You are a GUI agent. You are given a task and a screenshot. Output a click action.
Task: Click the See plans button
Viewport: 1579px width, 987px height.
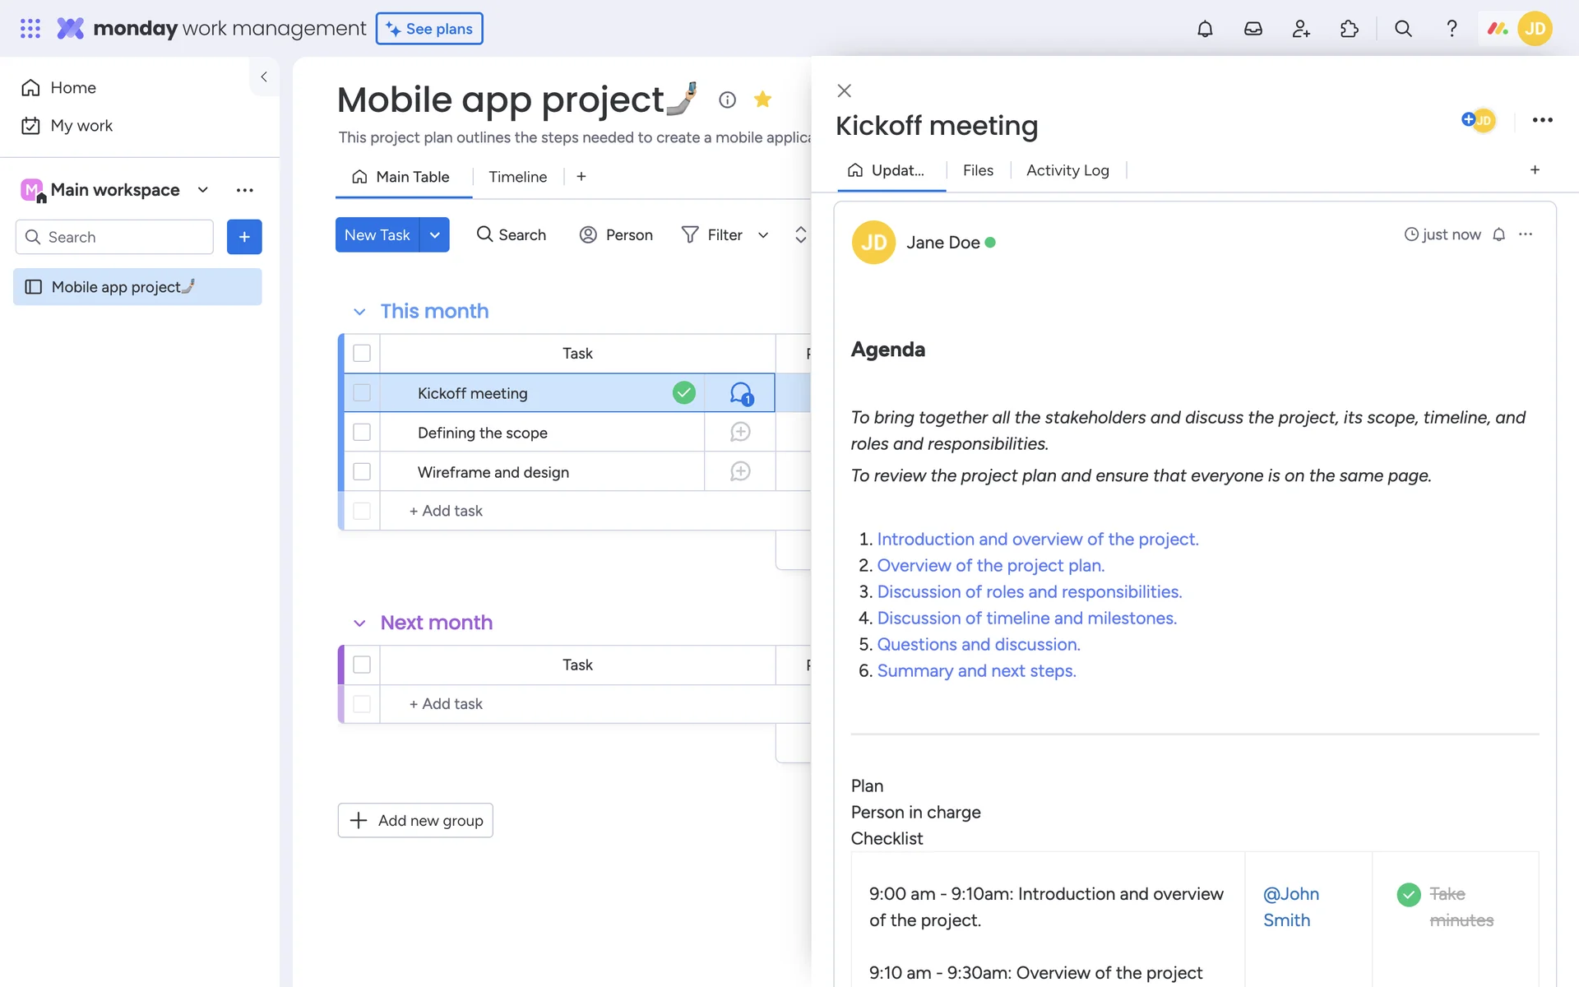[429, 29]
